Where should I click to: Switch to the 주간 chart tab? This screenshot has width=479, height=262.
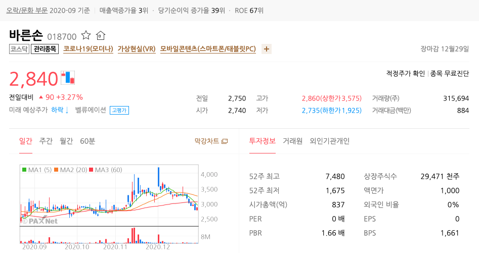point(46,141)
